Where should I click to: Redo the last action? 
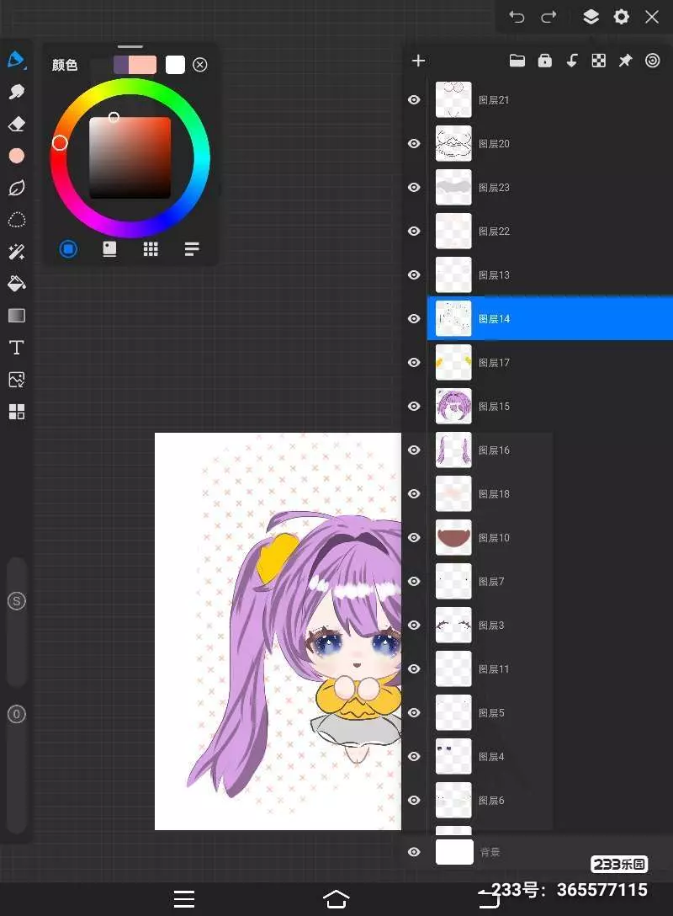pos(548,16)
